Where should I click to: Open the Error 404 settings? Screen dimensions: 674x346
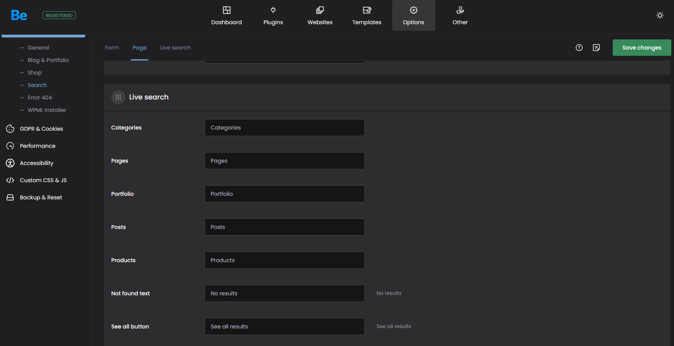click(39, 98)
